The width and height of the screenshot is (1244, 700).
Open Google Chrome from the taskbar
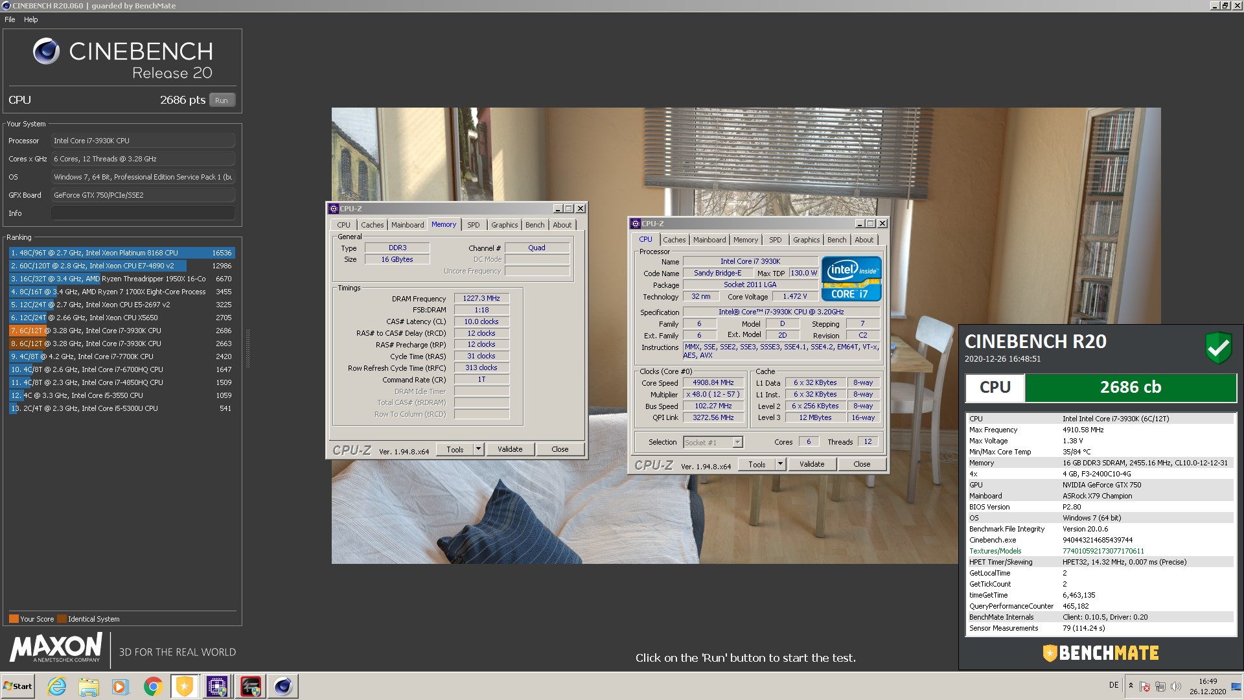pos(153,686)
